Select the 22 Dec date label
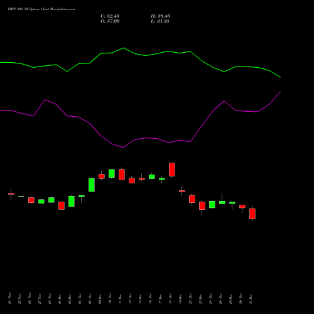The width and height of the screenshot is (314, 314). (190, 298)
